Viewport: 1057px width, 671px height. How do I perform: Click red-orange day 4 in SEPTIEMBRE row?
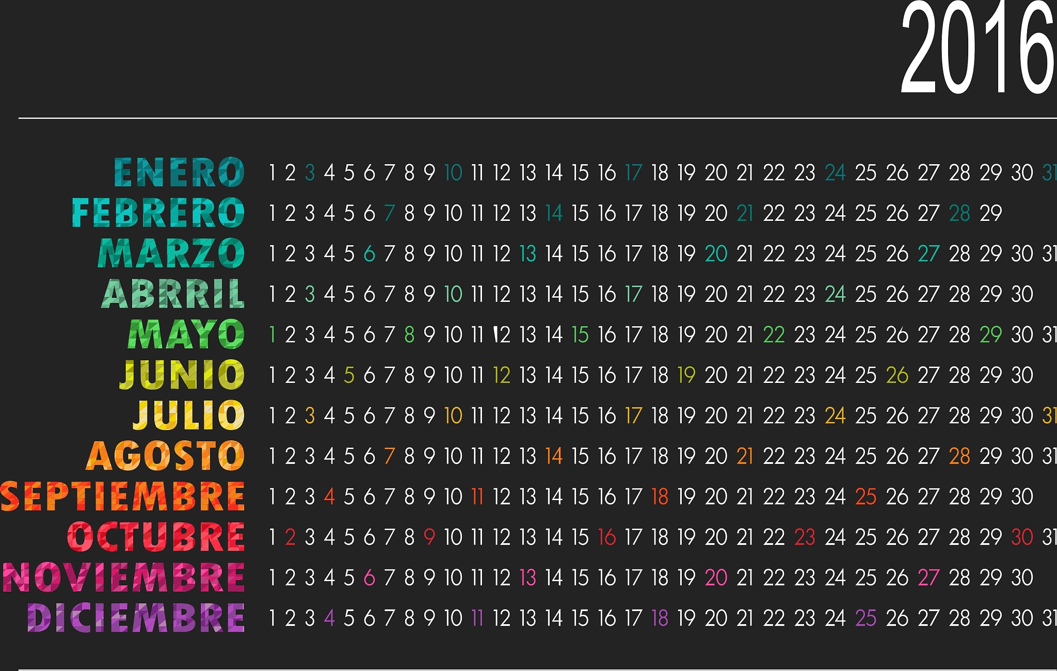pos(329,497)
